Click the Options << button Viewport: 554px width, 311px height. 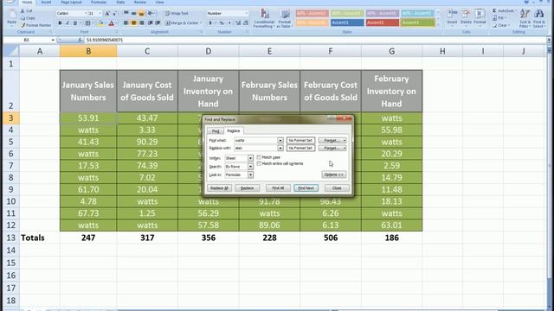click(334, 175)
